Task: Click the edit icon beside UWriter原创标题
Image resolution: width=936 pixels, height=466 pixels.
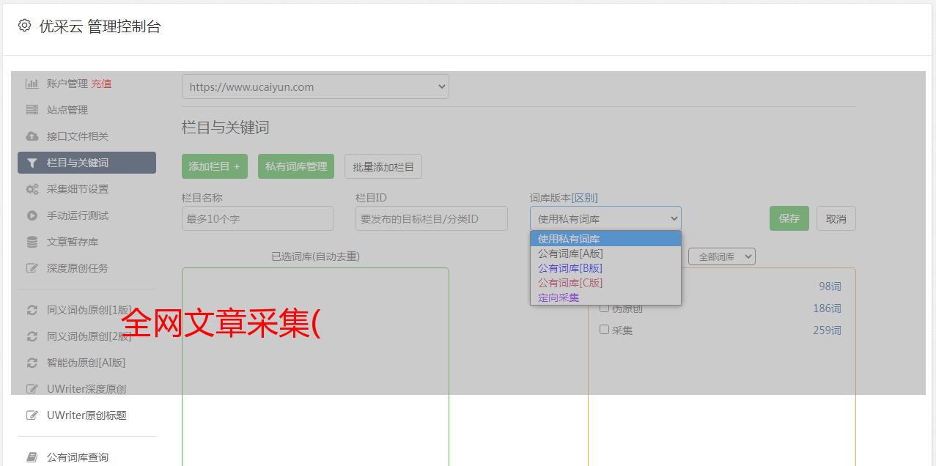Action: (32, 415)
